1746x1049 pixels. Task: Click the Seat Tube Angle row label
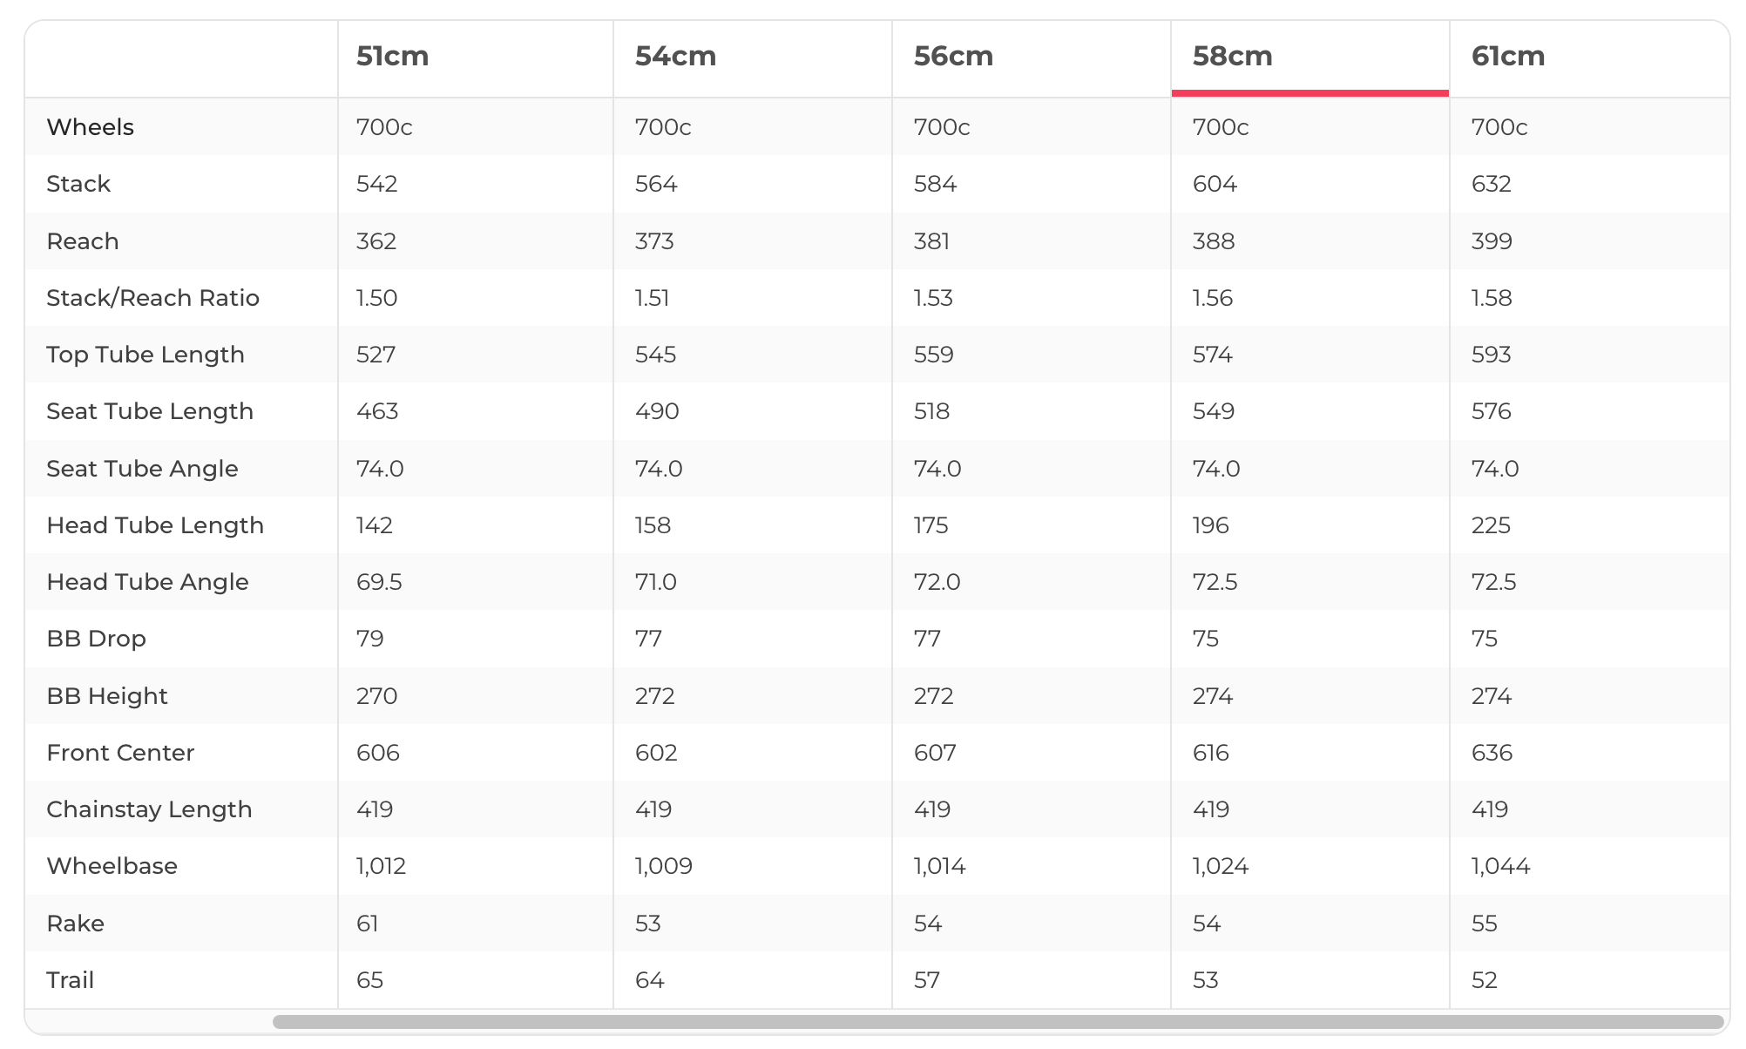(142, 469)
